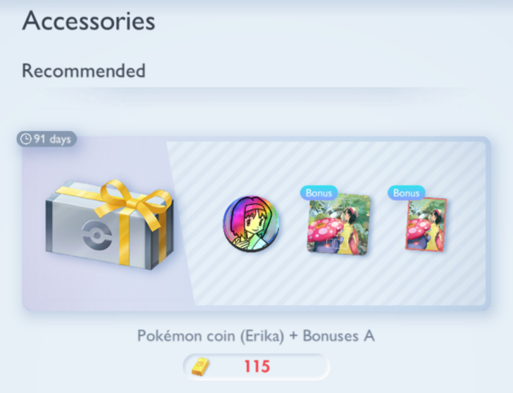Select the Recommended category label
This screenshot has width=513, height=393.
[83, 70]
